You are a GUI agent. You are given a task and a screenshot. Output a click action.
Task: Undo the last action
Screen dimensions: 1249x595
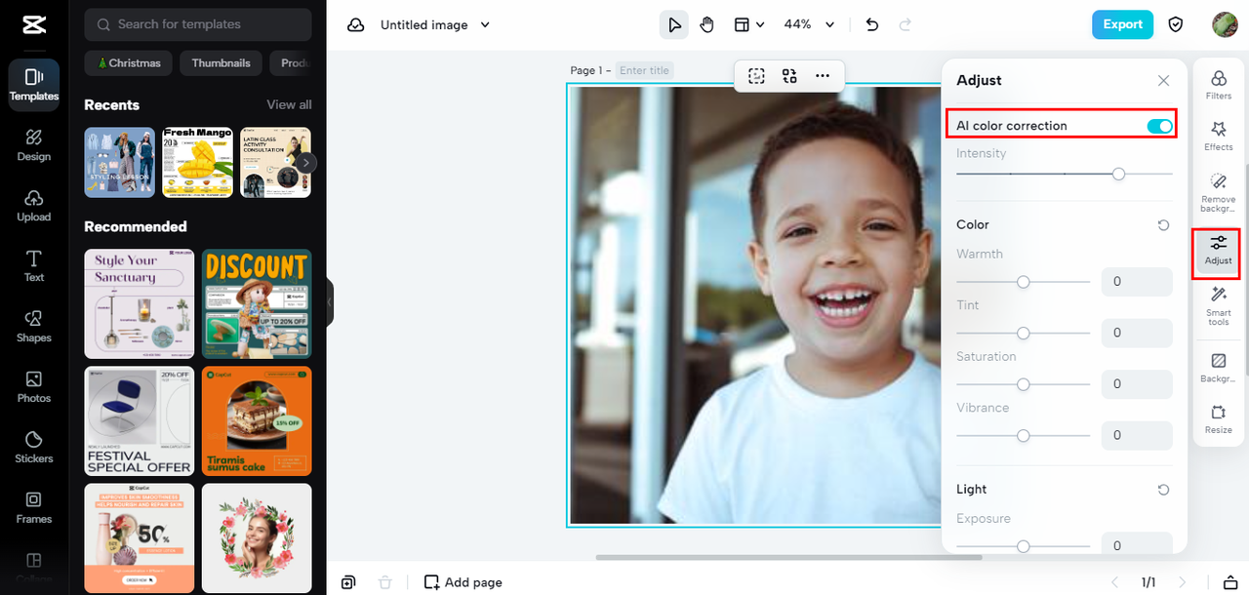click(x=872, y=24)
